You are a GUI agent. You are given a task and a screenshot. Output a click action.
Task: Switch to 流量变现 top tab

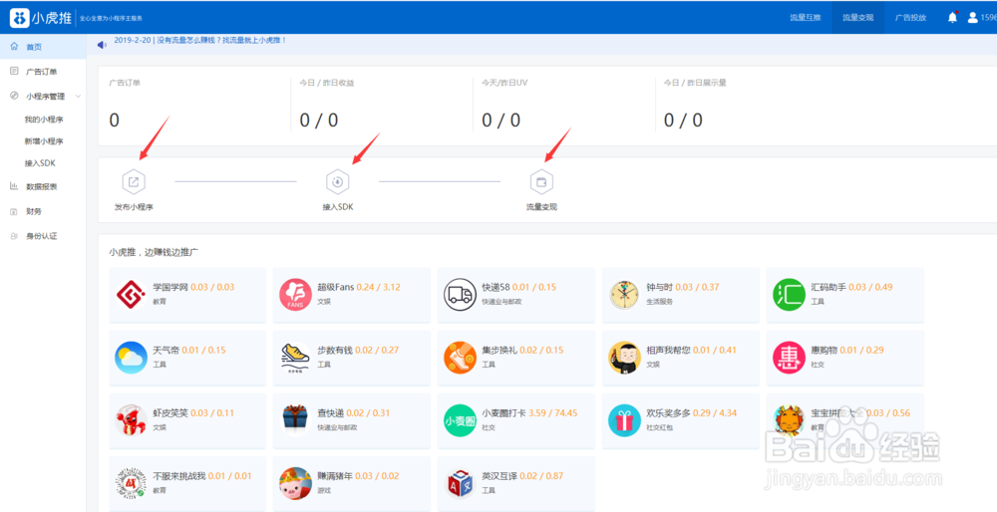(857, 18)
